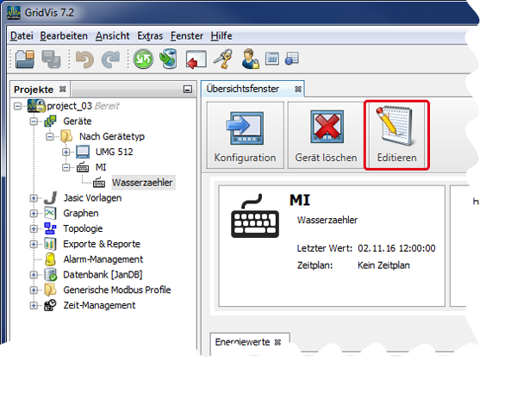Viewport: 517px width, 393px height.
Task: Collapse the project_03 root node
Action: coord(18,106)
